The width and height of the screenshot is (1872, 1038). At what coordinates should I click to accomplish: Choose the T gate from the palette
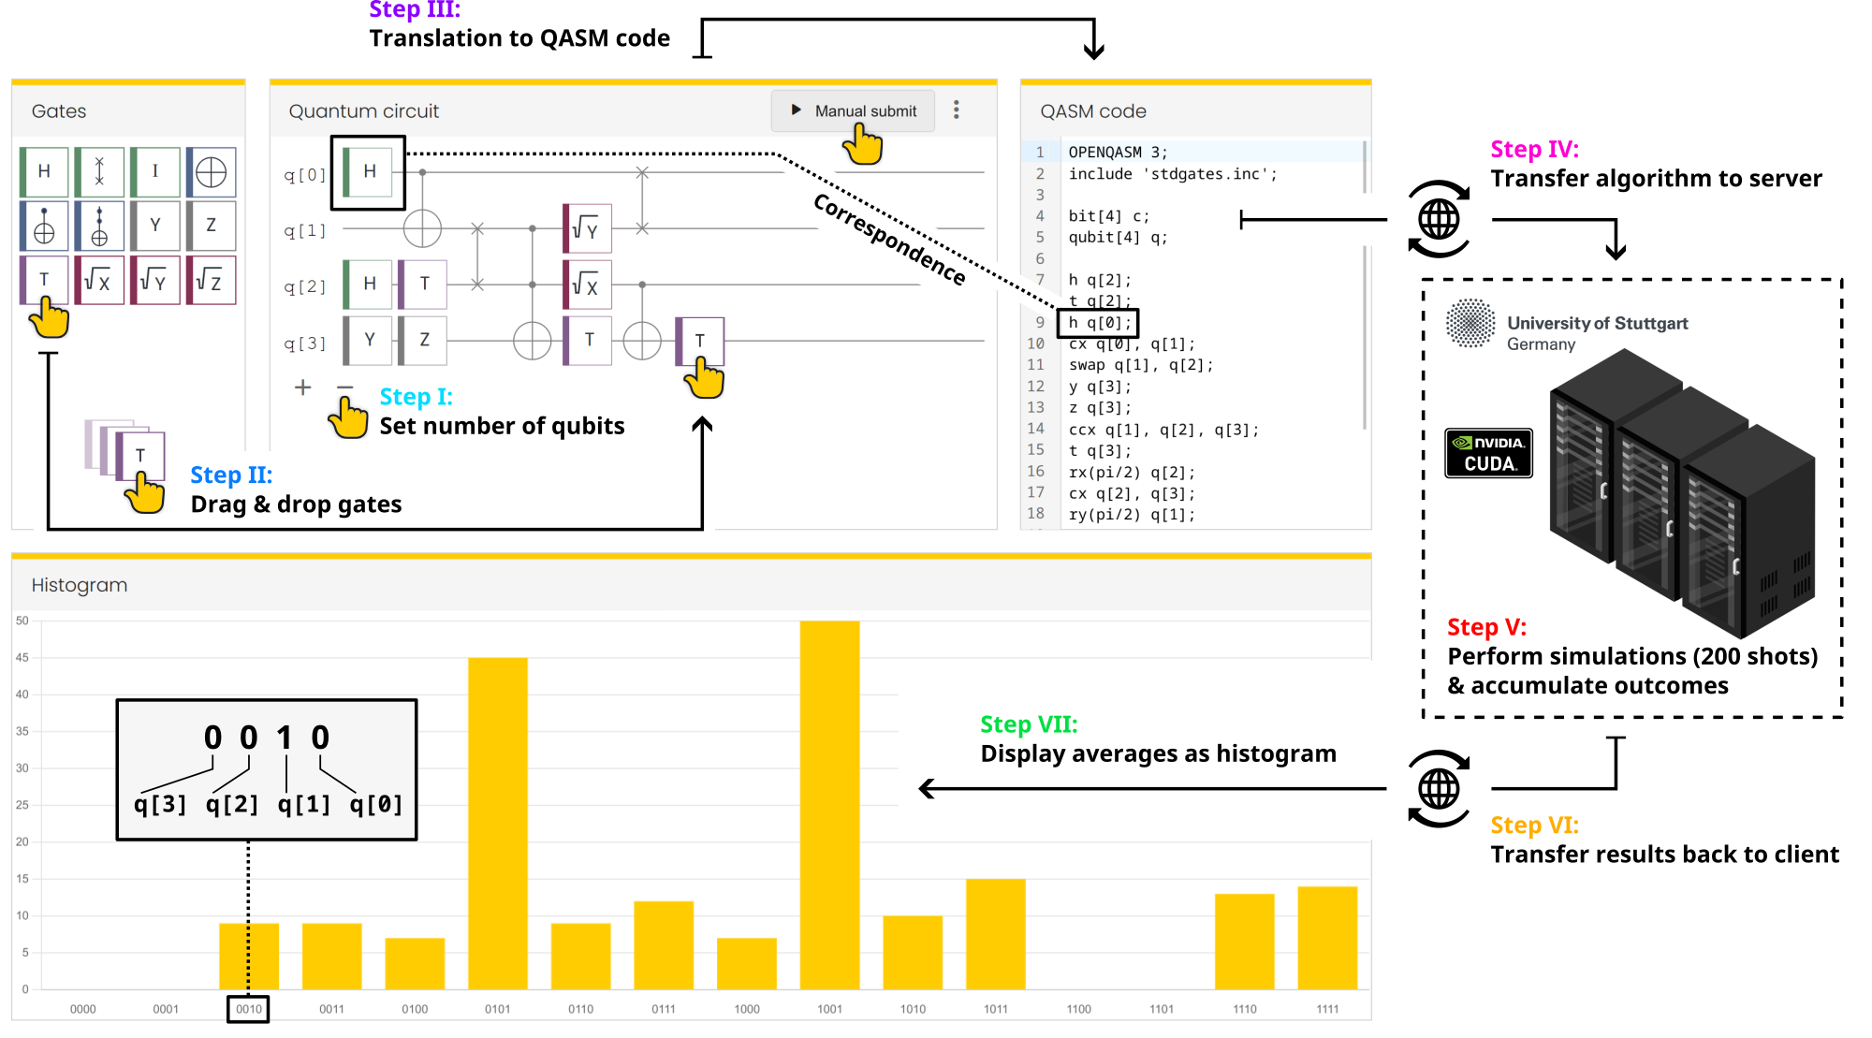43,280
